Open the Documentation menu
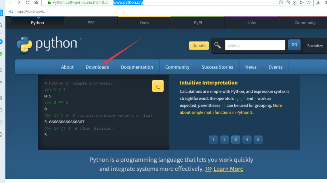 click(137, 67)
